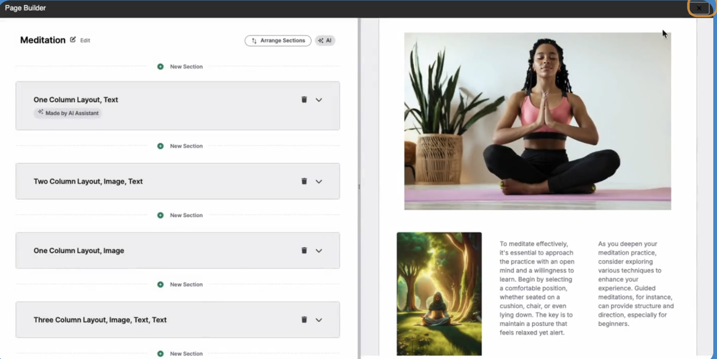Add New Section below One Column Layout, Image
This screenshot has width=717, height=359.
coord(180,284)
